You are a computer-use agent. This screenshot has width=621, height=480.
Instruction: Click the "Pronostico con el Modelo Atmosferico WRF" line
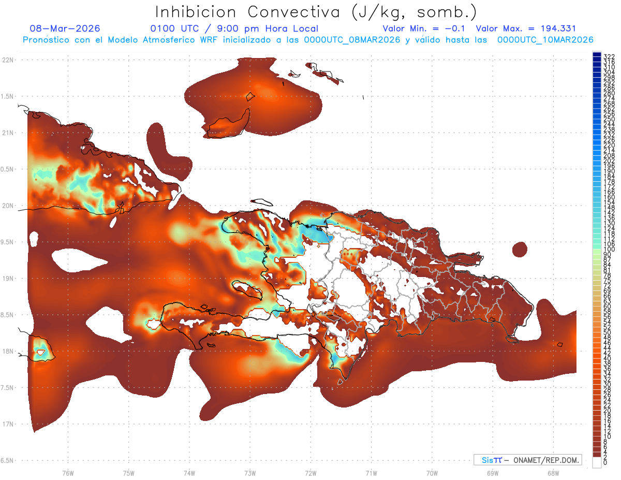308,40
